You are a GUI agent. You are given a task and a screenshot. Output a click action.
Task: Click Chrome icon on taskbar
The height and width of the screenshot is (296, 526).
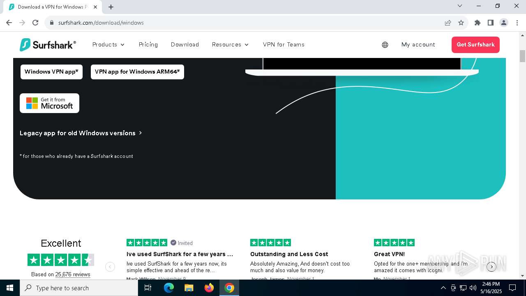point(229,288)
